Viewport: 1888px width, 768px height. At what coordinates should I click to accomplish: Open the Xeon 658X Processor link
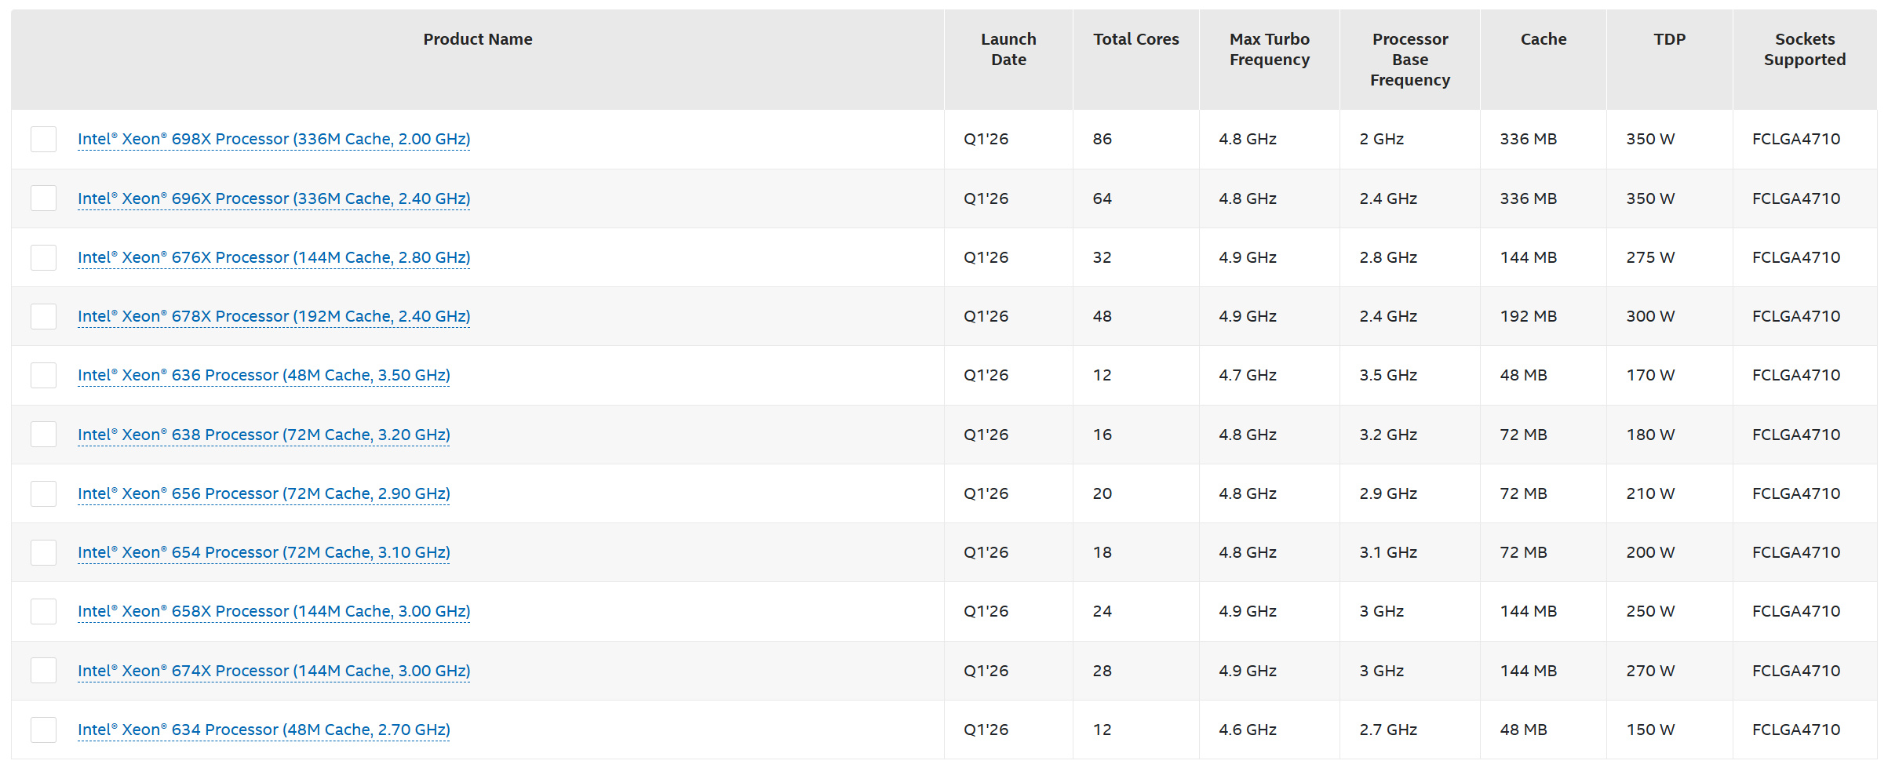coord(274,611)
